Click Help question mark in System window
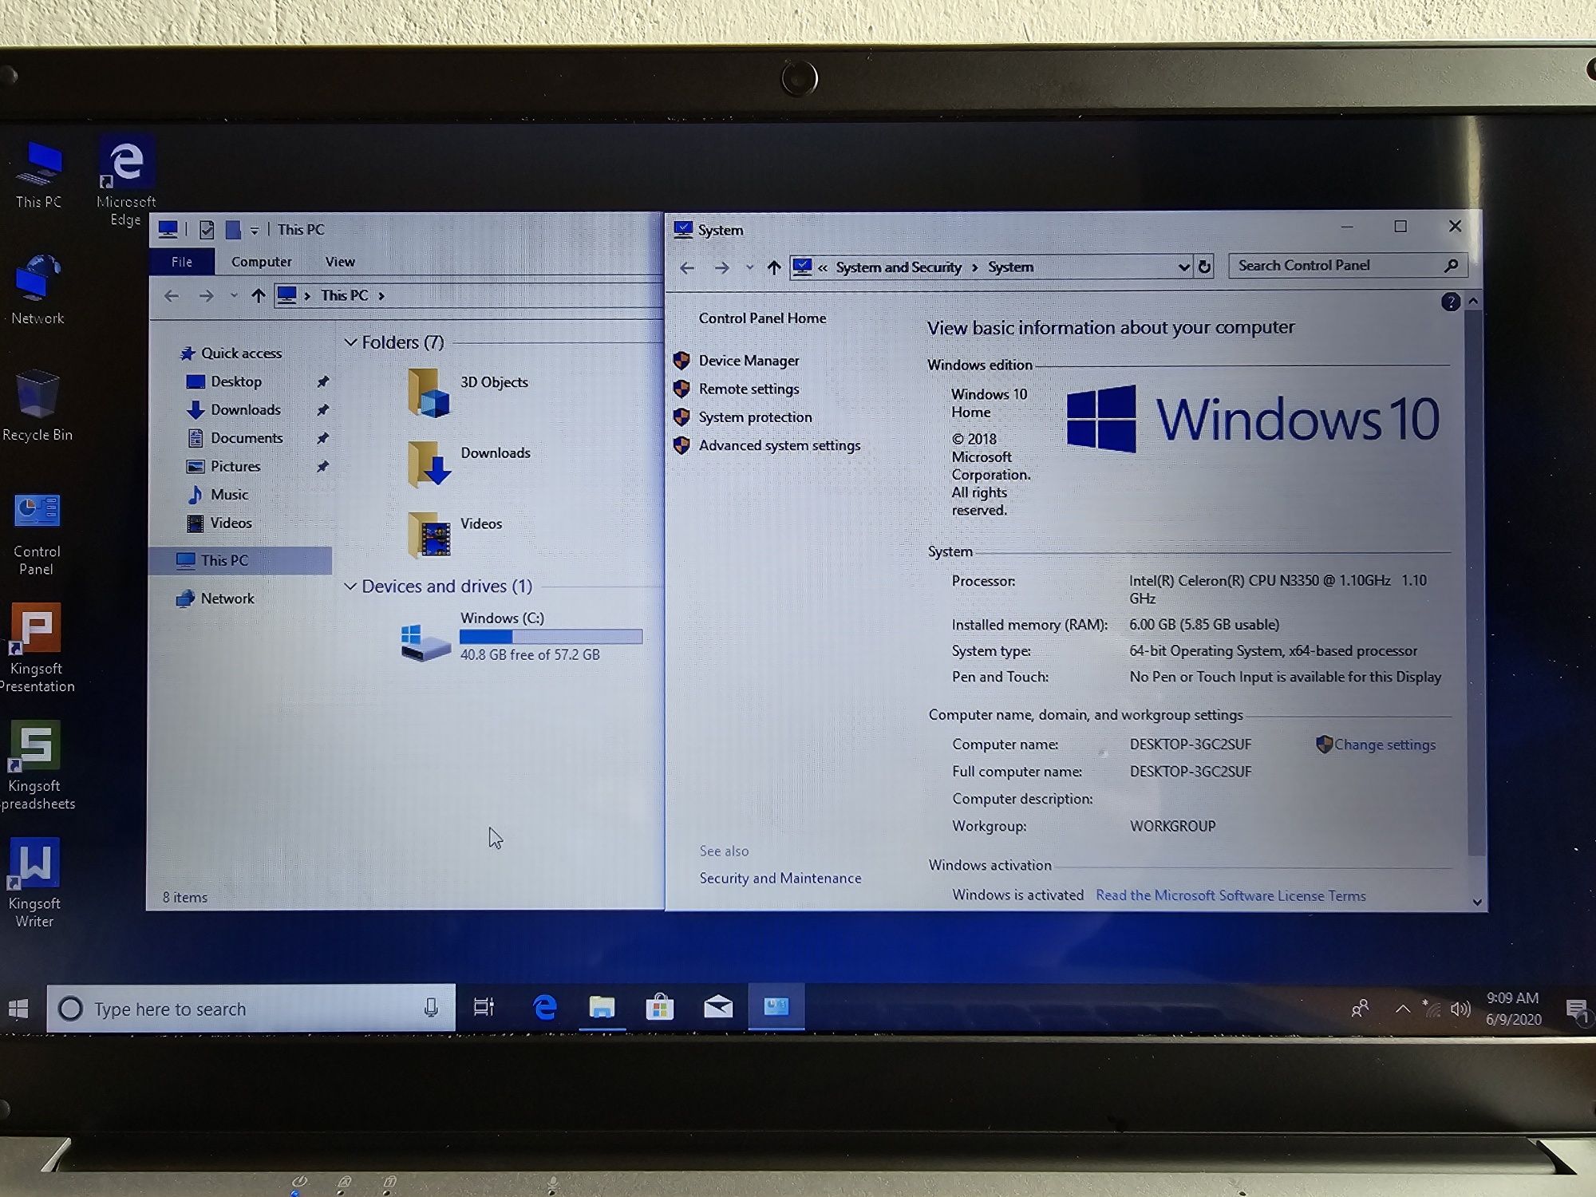Viewport: 1596px width, 1197px height. coord(1451,302)
